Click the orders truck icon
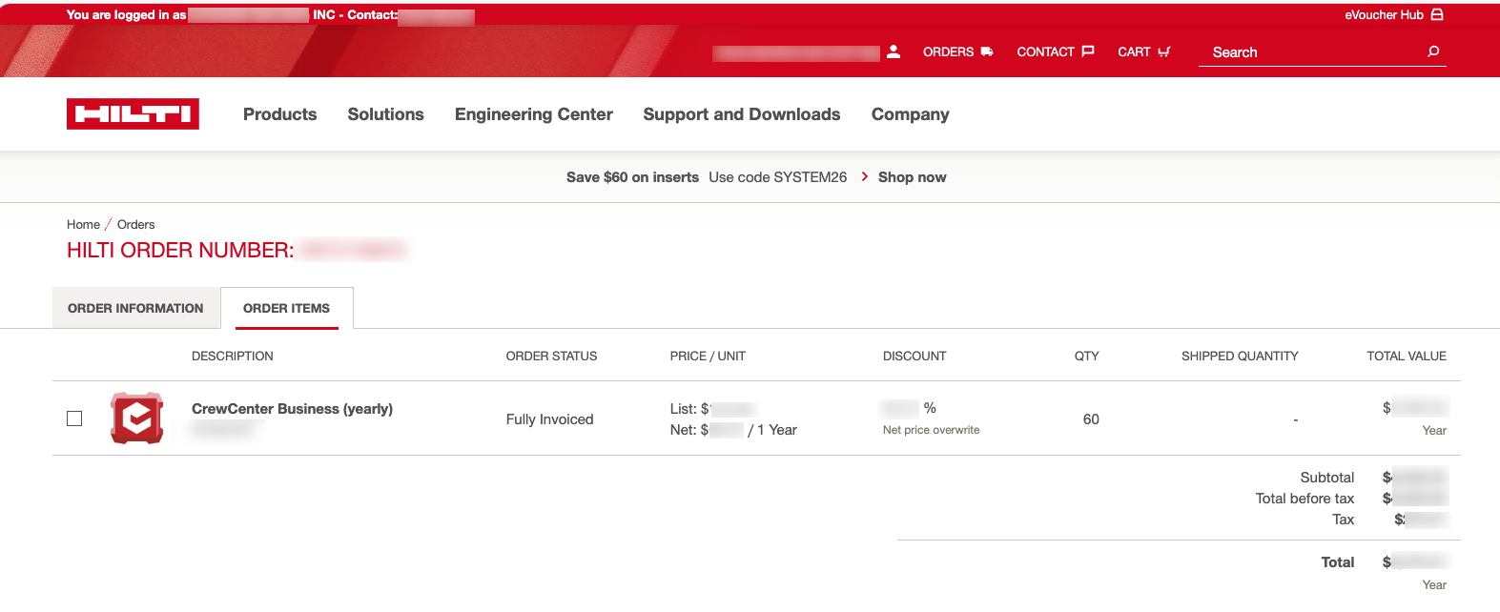The width and height of the screenshot is (1500, 612). tap(986, 51)
